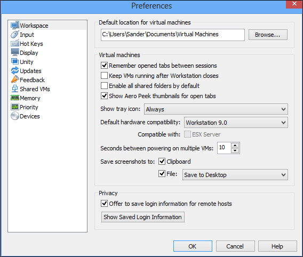Viewport: 303px width, 257px height.
Task: Uncheck Remember opened tabs between sessions
Action: [104, 66]
